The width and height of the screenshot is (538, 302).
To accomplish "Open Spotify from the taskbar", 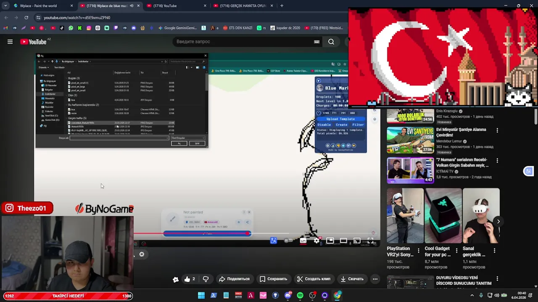I will coord(300,296).
